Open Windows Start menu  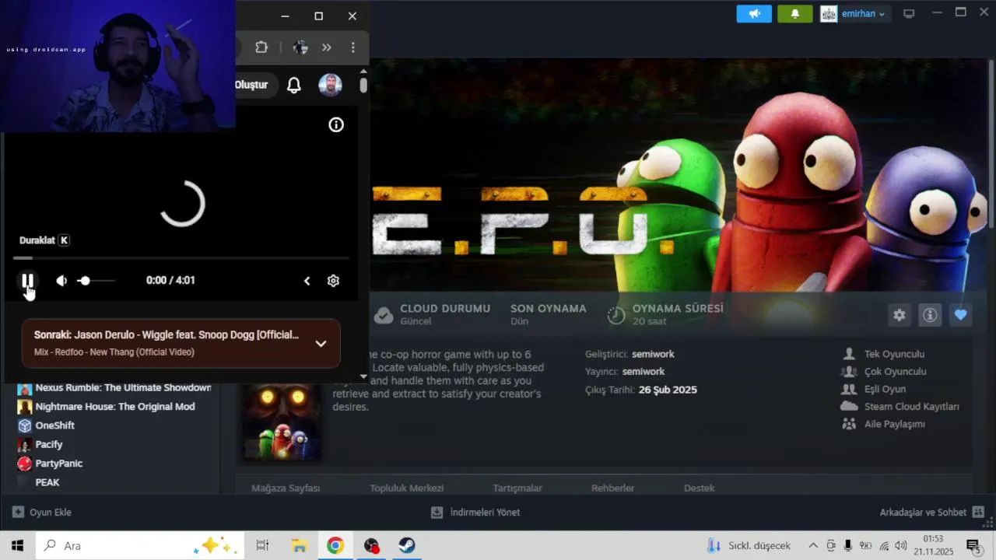[x=17, y=545]
